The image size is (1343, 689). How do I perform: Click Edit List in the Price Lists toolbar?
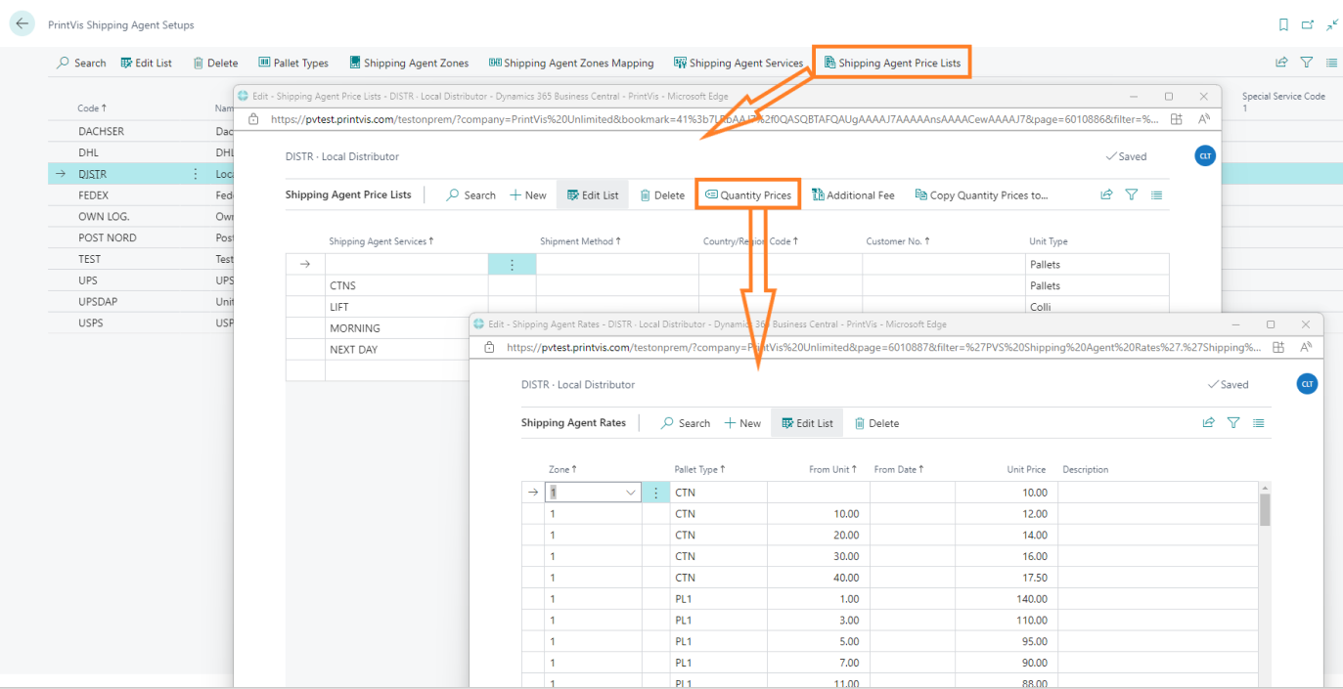[x=593, y=195]
